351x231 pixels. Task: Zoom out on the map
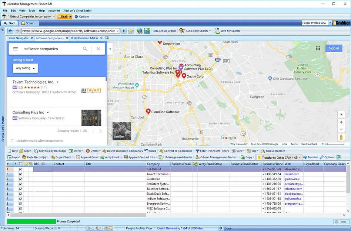[x=341, y=129]
